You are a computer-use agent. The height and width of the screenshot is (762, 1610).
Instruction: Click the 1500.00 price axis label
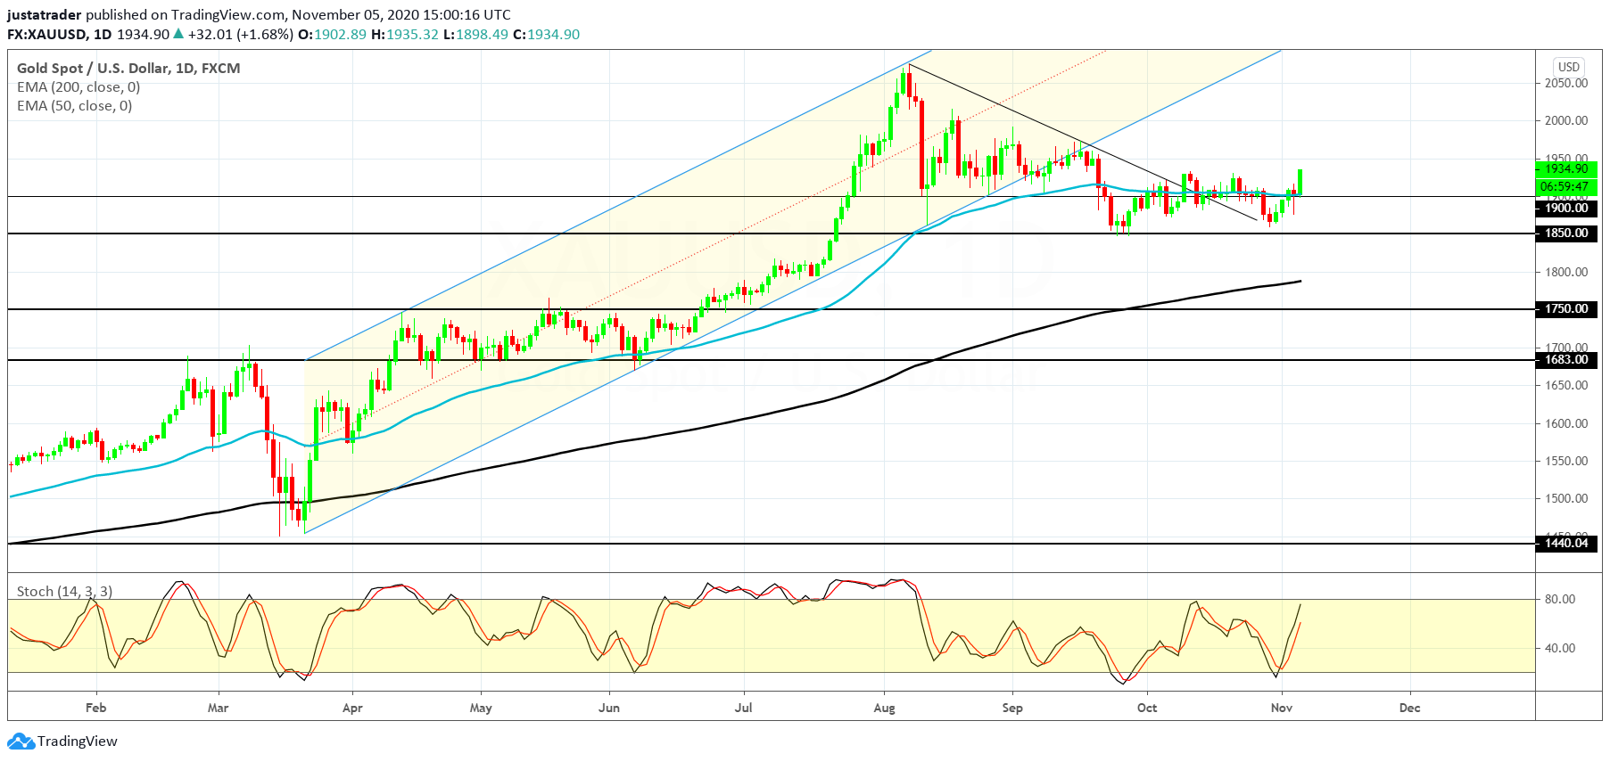click(x=1566, y=498)
